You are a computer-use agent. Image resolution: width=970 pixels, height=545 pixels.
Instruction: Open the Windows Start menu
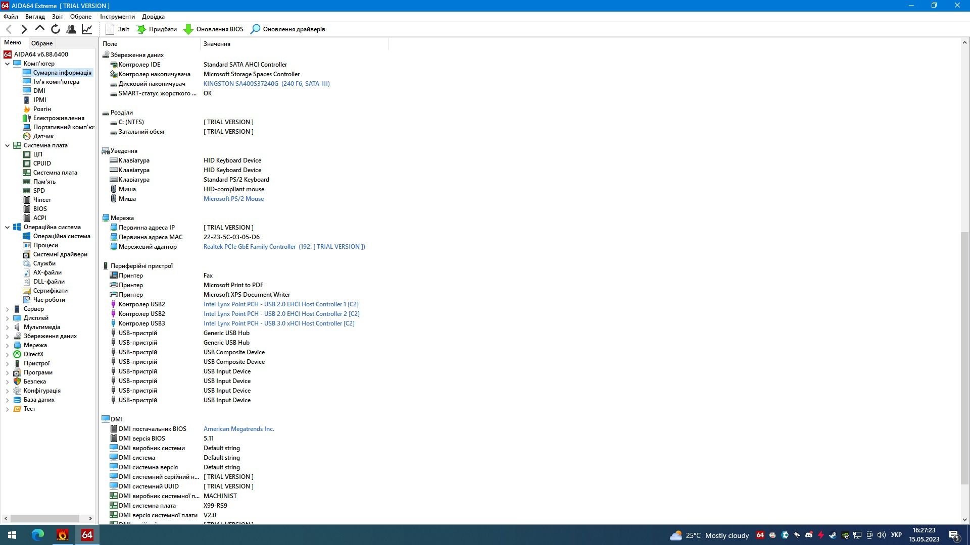(12, 535)
